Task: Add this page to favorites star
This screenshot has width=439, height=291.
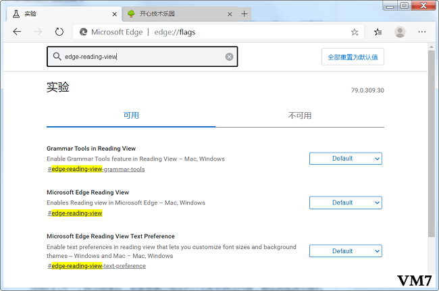Action: click(355, 32)
